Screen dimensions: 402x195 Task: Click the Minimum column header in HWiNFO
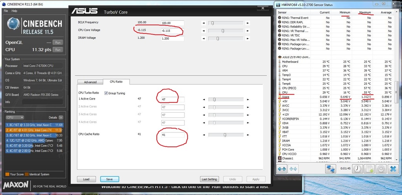coord(345,12)
